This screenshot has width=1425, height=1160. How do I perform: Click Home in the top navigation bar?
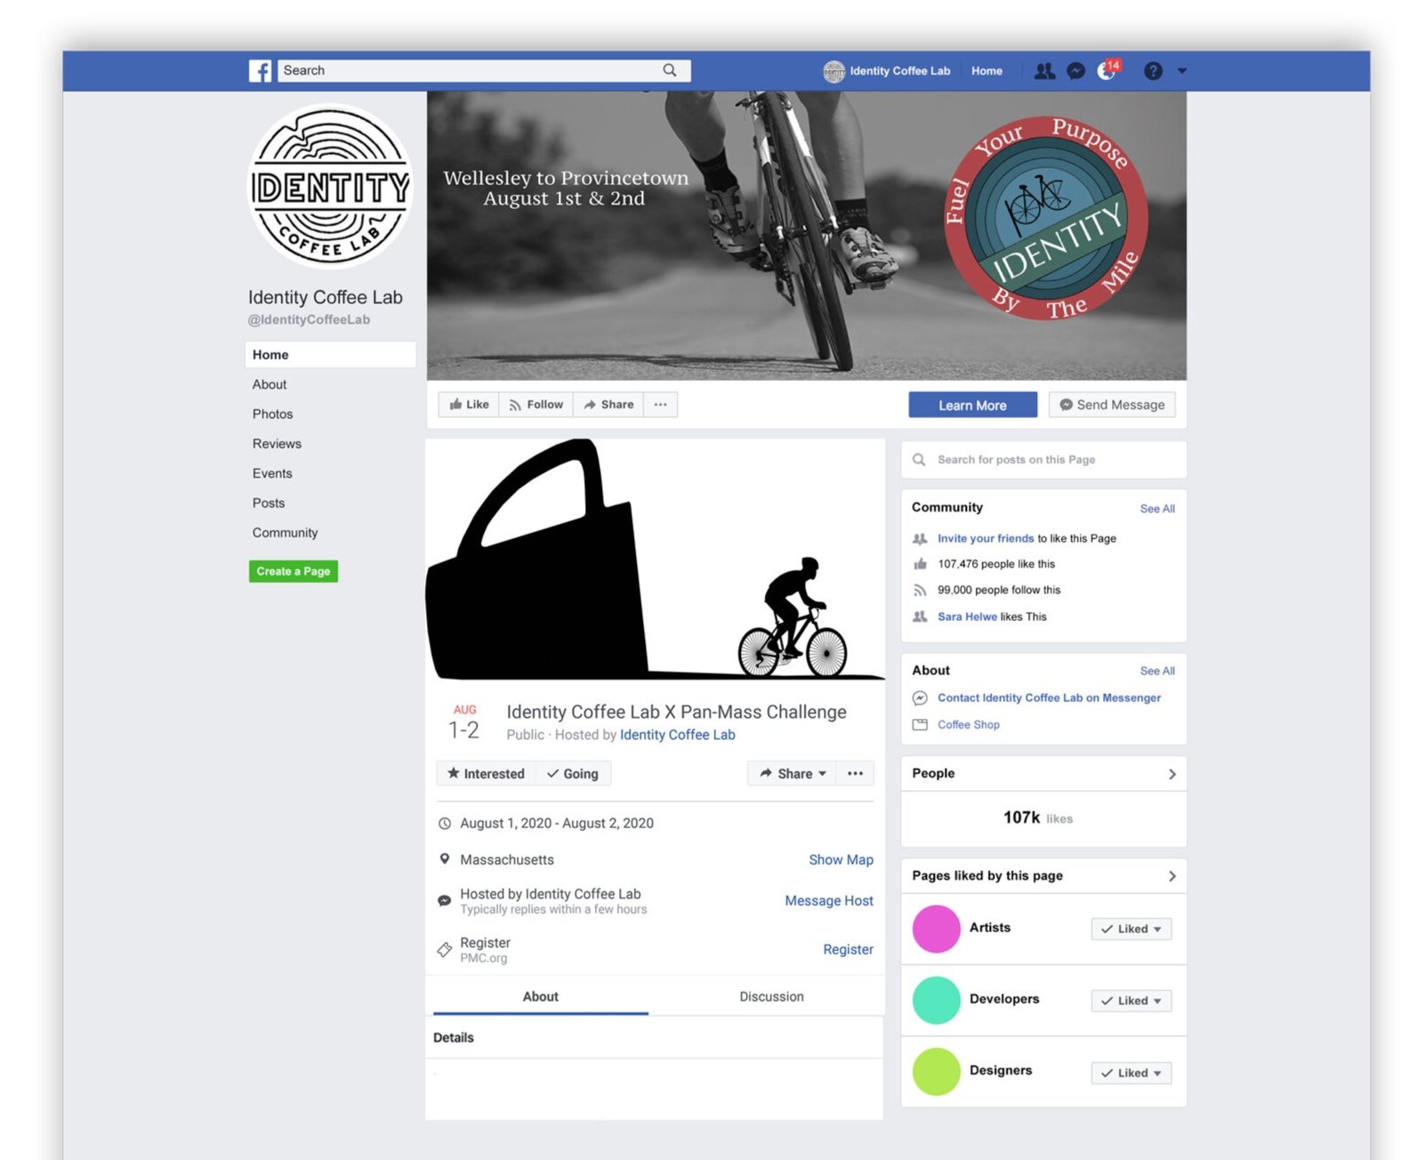(x=986, y=71)
